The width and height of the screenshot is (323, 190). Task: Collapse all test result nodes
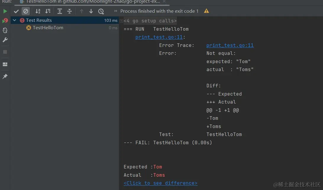(x=70, y=11)
